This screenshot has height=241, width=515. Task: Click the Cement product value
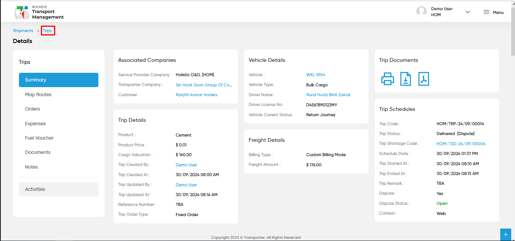point(184,135)
